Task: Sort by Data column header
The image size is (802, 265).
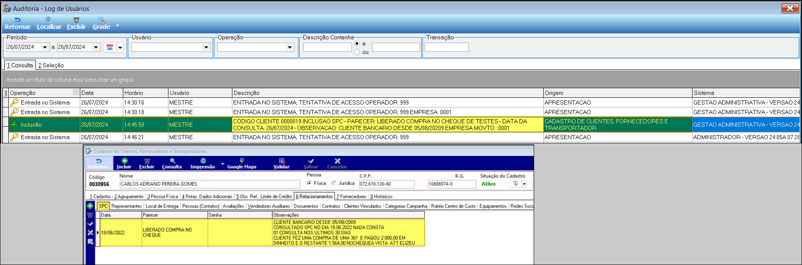Action: click(x=101, y=93)
